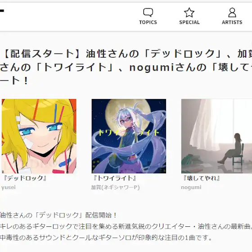The height and width of the screenshot is (252, 252).
Task: Visit the nogumi artist name link
Action: pyautogui.click(x=191, y=187)
